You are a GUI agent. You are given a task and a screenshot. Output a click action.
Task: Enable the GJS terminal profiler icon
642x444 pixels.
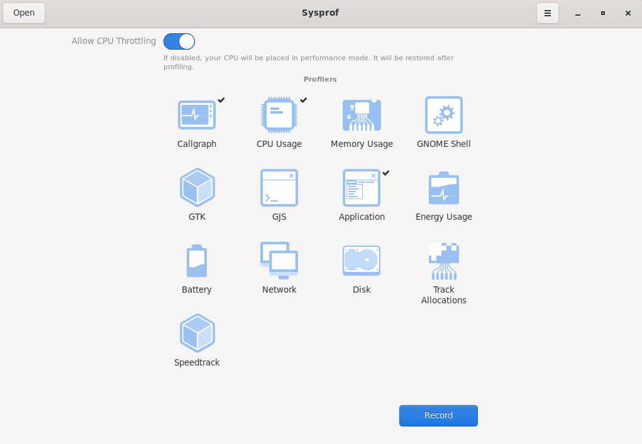tap(279, 187)
